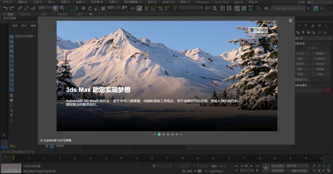Open the 工具(T) menu
The width and height of the screenshot is (333, 174).
(38, 2)
